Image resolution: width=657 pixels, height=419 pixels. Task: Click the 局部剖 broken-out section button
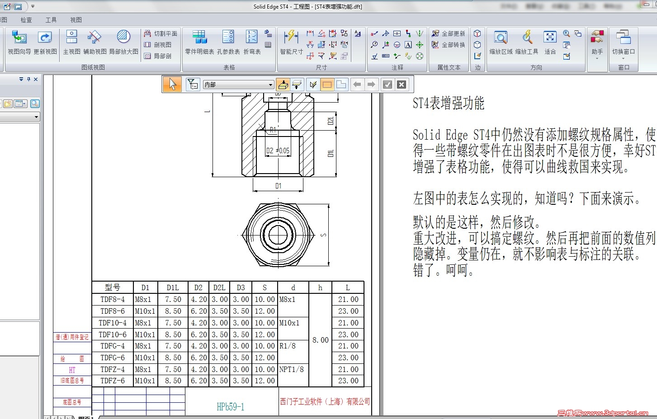click(x=158, y=56)
